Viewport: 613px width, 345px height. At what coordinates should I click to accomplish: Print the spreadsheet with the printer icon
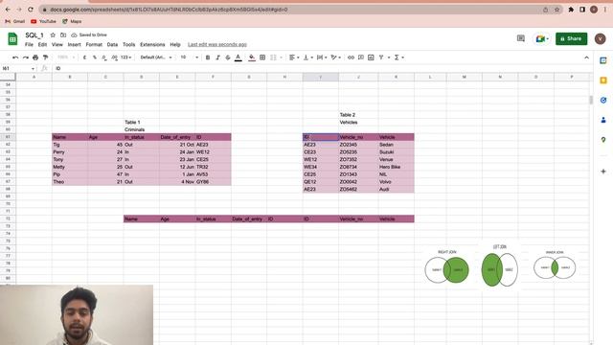pyautogui.click(x=35, y=57)
